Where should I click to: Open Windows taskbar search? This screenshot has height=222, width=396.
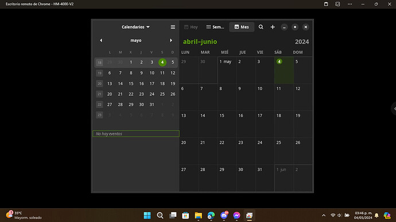pyautogui.click(x=160, y=216)
